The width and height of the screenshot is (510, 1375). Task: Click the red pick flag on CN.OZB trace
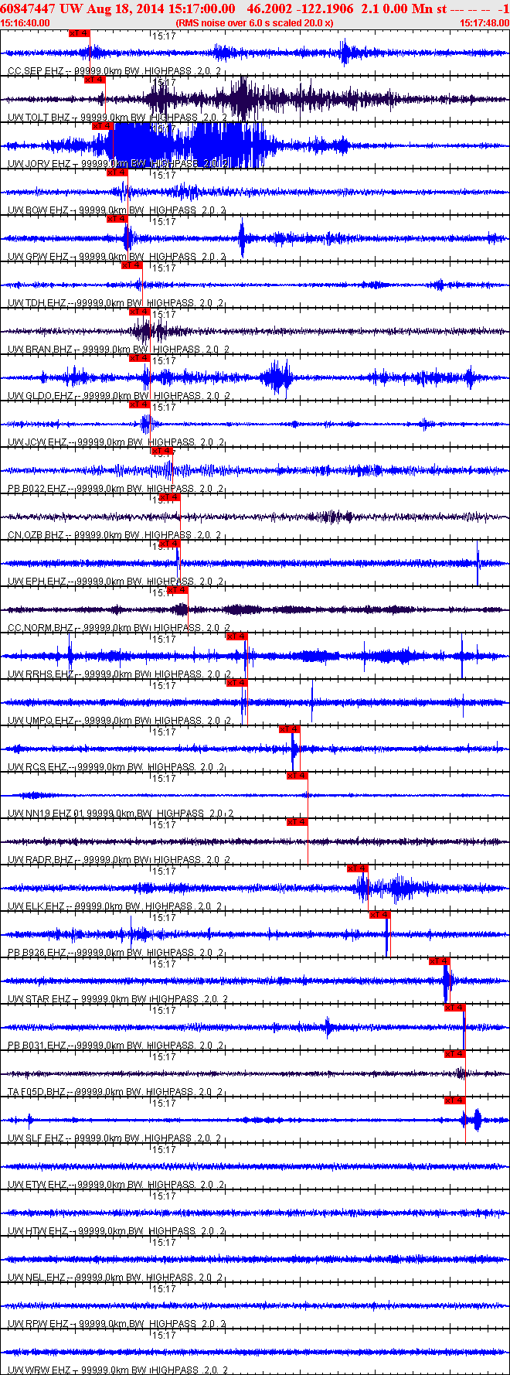coord(169,497)
